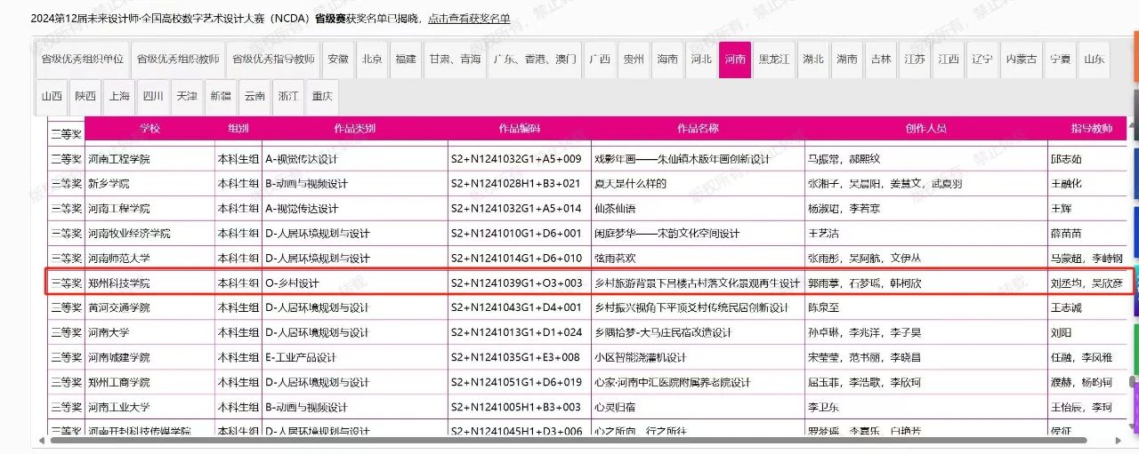Click the active 河南 tab

735,60
